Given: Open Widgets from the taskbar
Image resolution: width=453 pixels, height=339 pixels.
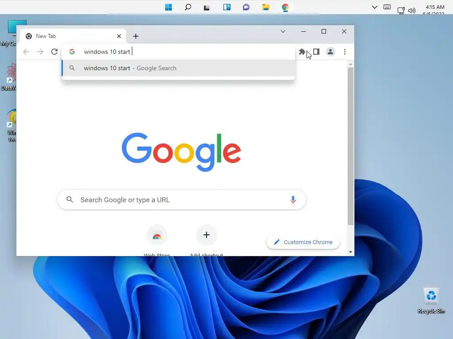Looking at the screenshot, I should click(227, 7).
